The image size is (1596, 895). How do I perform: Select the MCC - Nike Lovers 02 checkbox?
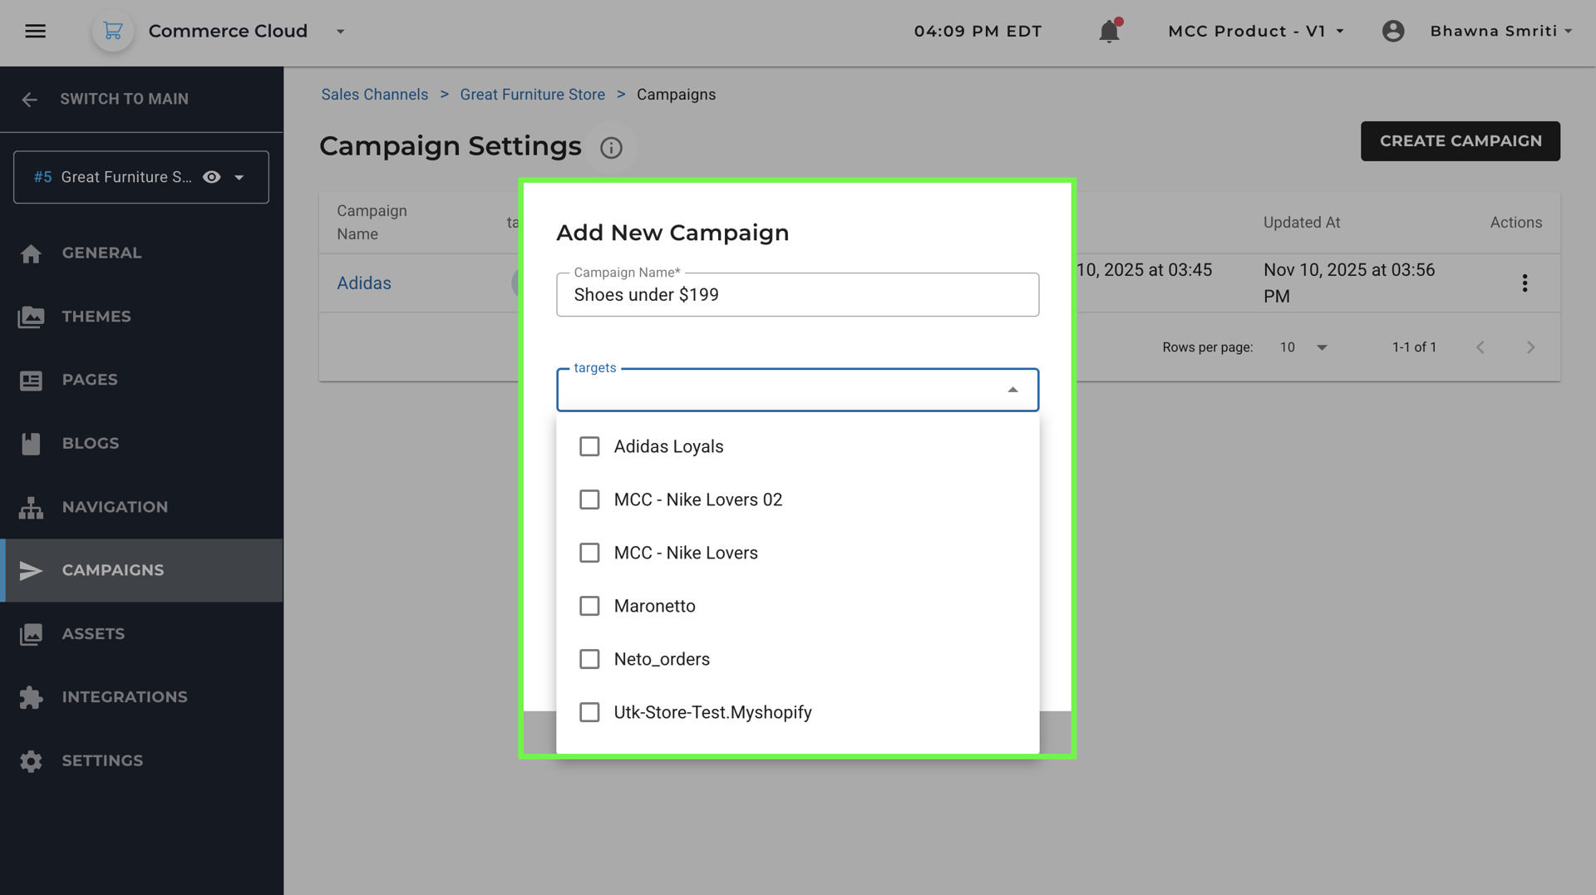click(589, 500)
